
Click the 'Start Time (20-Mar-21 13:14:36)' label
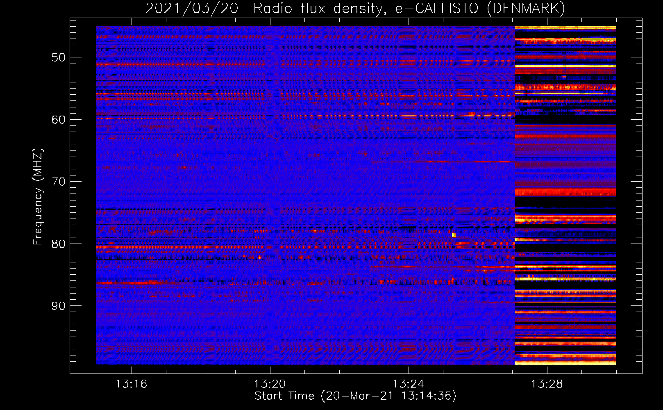[x=355, y=396]
